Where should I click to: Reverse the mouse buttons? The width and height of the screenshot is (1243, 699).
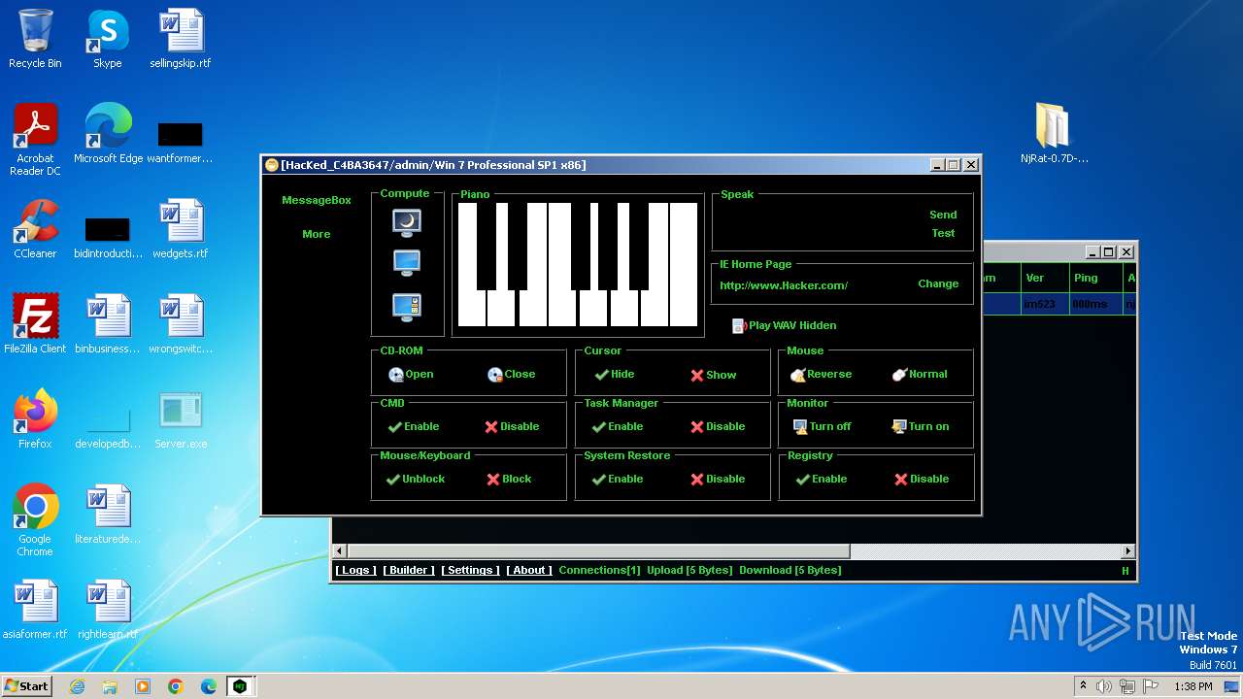[x=821, y=374]
